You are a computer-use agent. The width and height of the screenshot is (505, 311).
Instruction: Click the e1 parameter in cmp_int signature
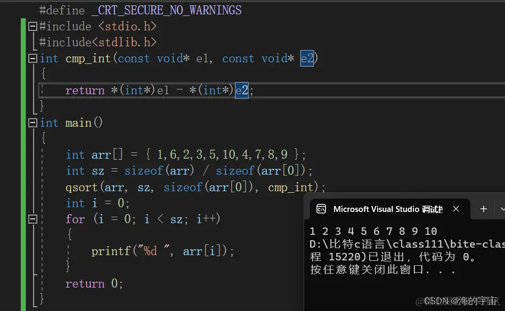pyautogui.click(x=202, y=59)
